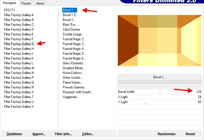Choose the Panel Stripes... filter
Image resolution: width=204 pixels, height=140 pixels.
[73, 82]
